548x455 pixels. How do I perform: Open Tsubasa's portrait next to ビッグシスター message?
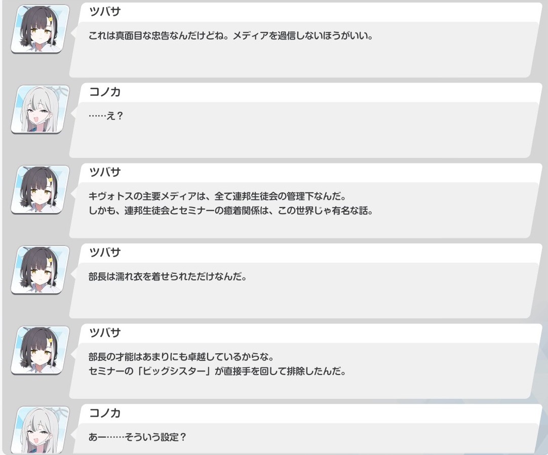[x=40, y=351]
